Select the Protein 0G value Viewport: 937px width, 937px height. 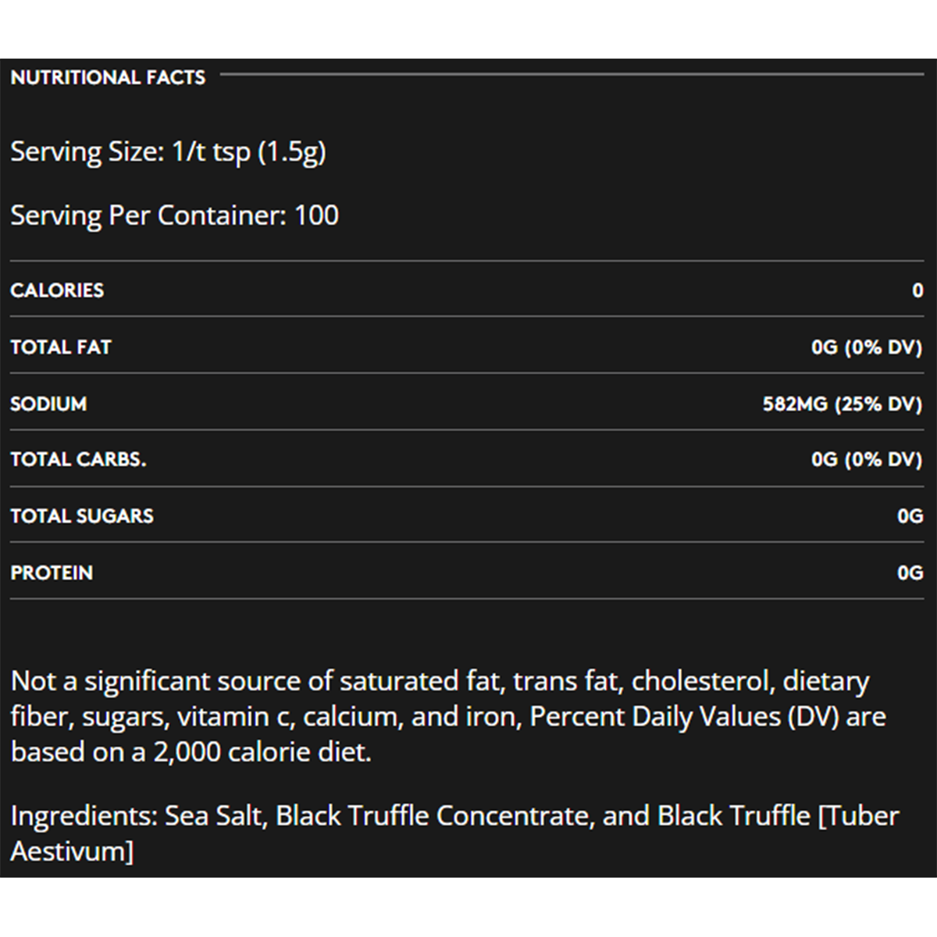pos(910,573)
